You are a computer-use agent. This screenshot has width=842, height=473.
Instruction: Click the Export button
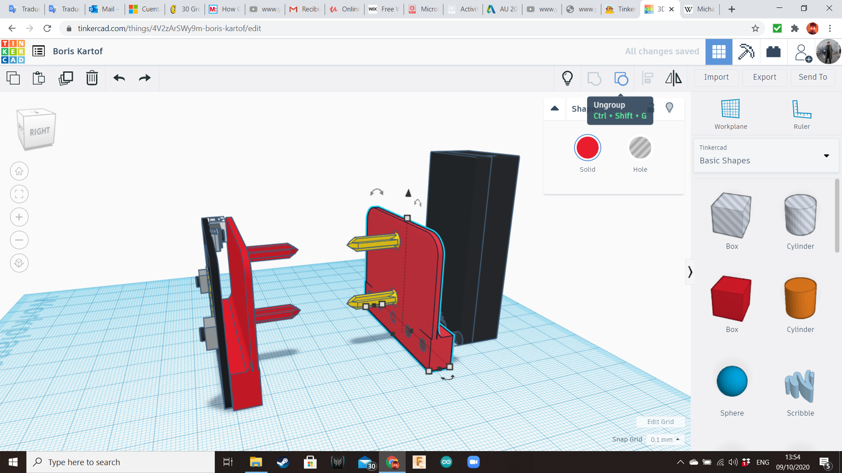[764, 77]
